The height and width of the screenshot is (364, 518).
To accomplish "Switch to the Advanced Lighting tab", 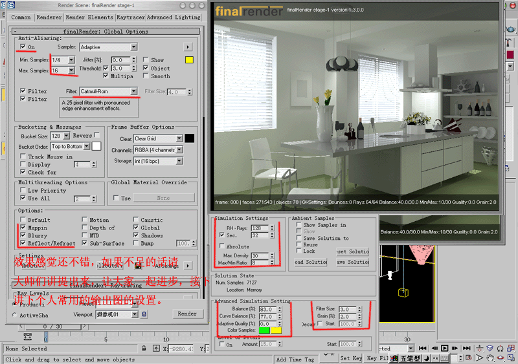I will tap(174, 17).
